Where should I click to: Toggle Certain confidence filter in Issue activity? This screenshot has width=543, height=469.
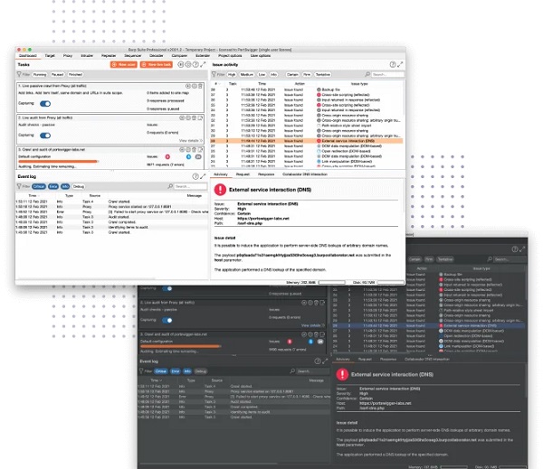292,74
